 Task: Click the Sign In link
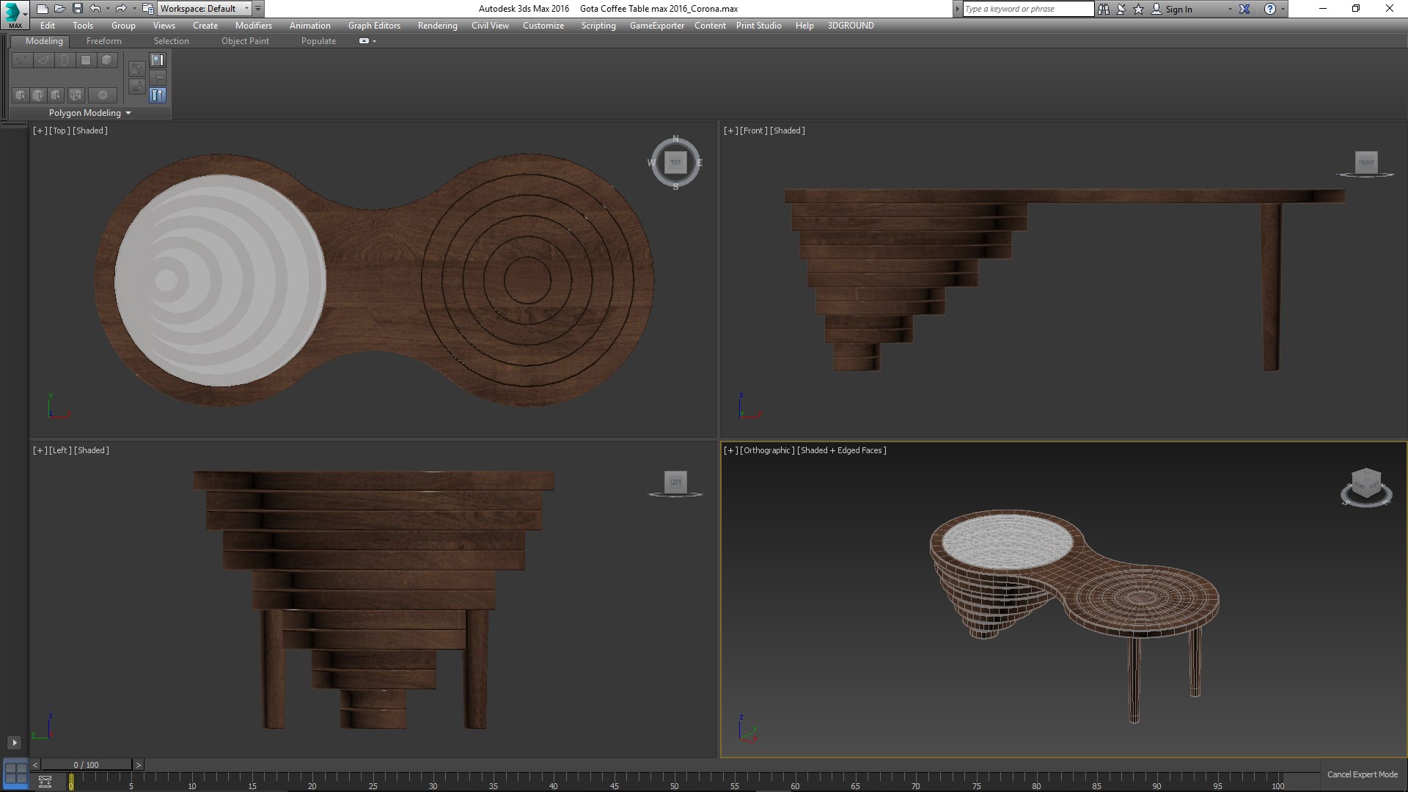(1178, 10)
